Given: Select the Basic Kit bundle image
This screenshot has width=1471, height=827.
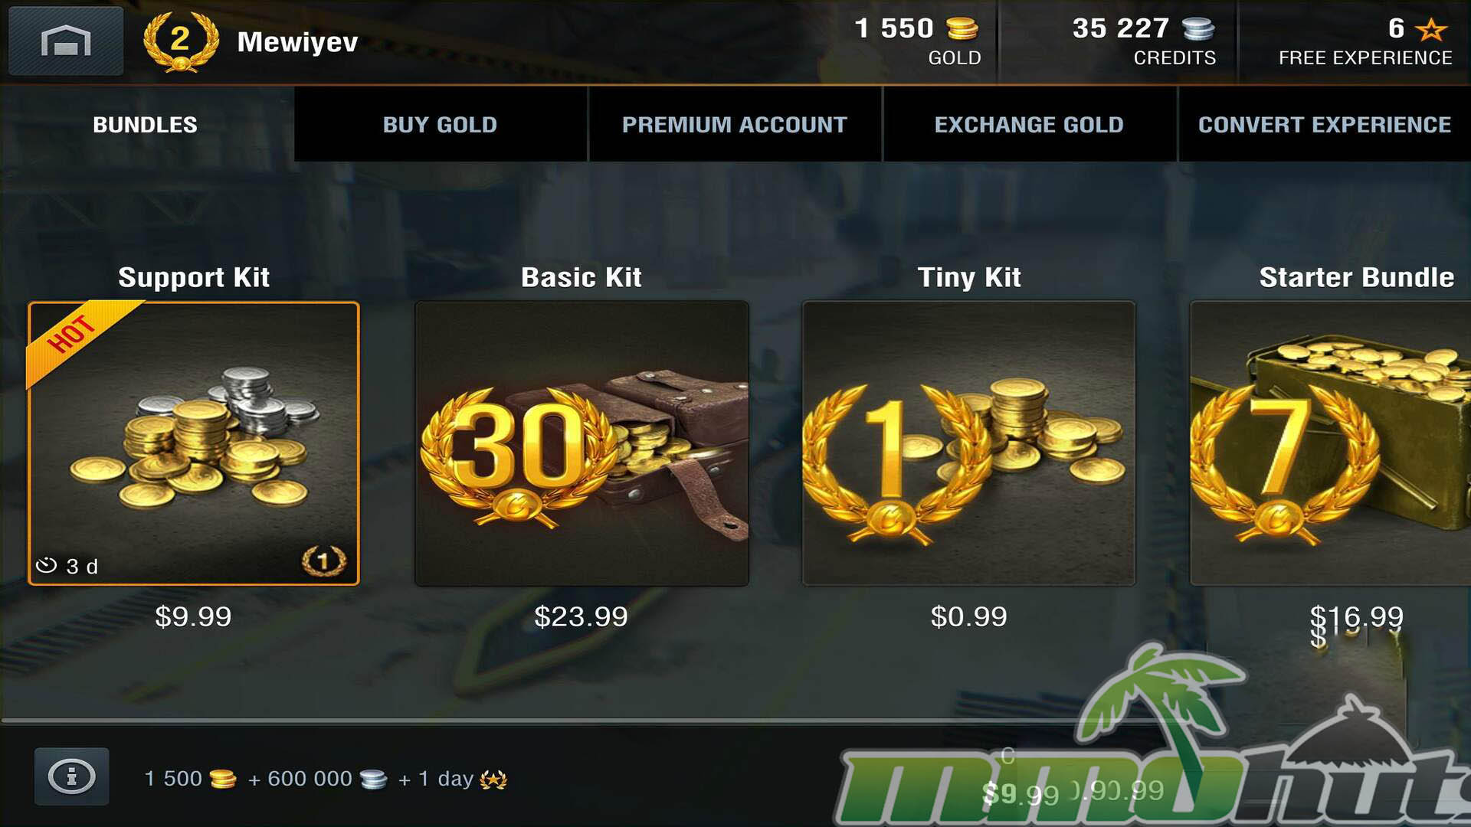Looking at the screenshot, I should (x=582, y=443).
